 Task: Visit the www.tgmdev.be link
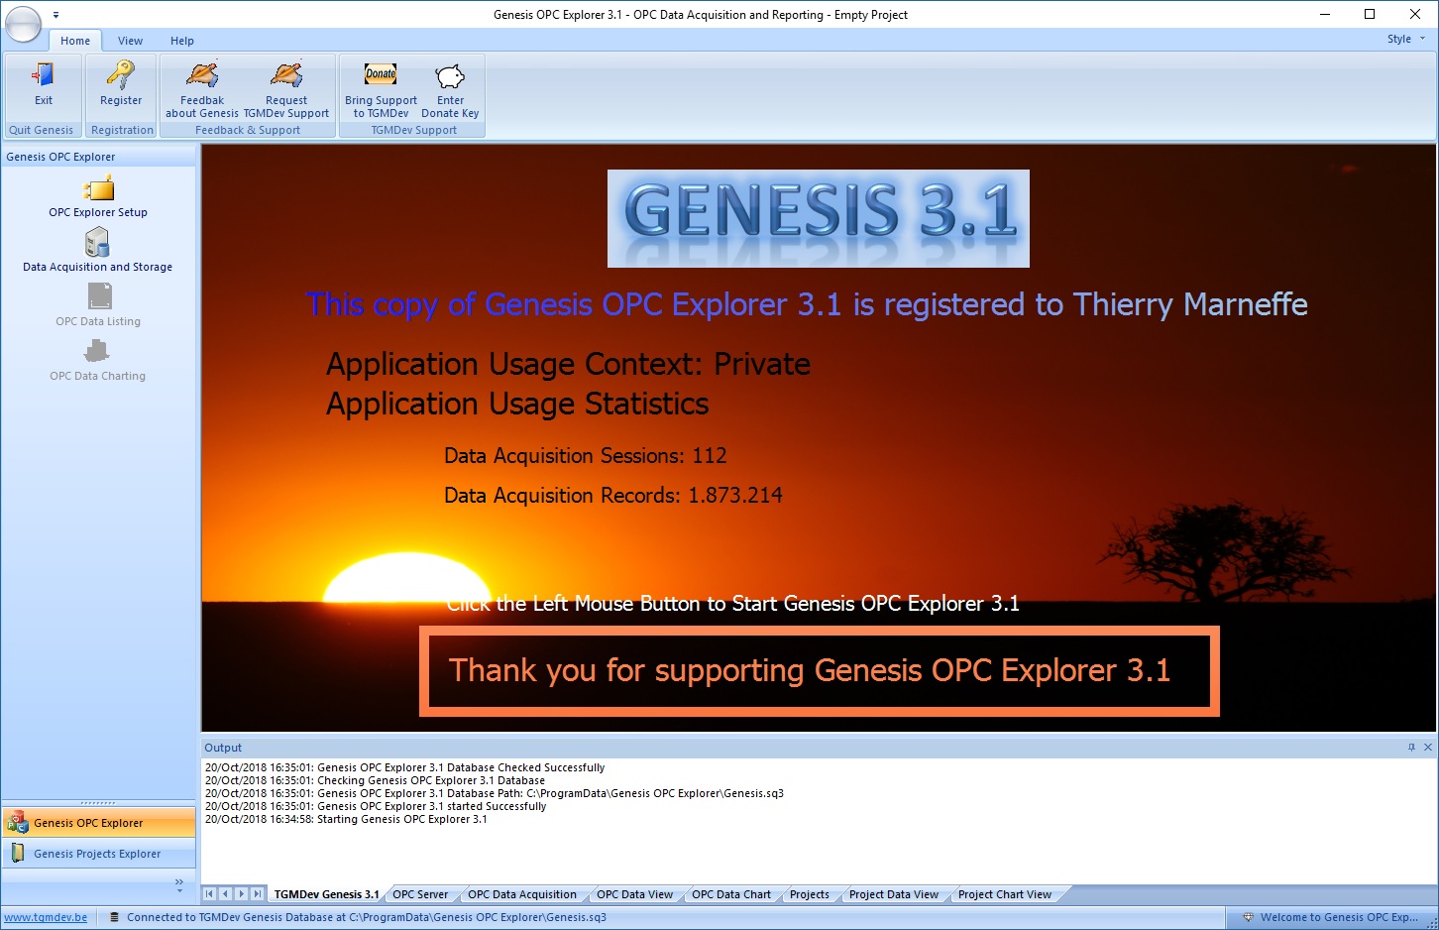tap(46, 917)
